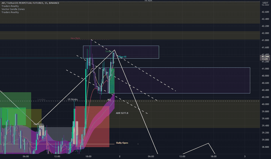Click the US Brinks label
The height and width of the screenshot is (159, 271).
point(73,99)
